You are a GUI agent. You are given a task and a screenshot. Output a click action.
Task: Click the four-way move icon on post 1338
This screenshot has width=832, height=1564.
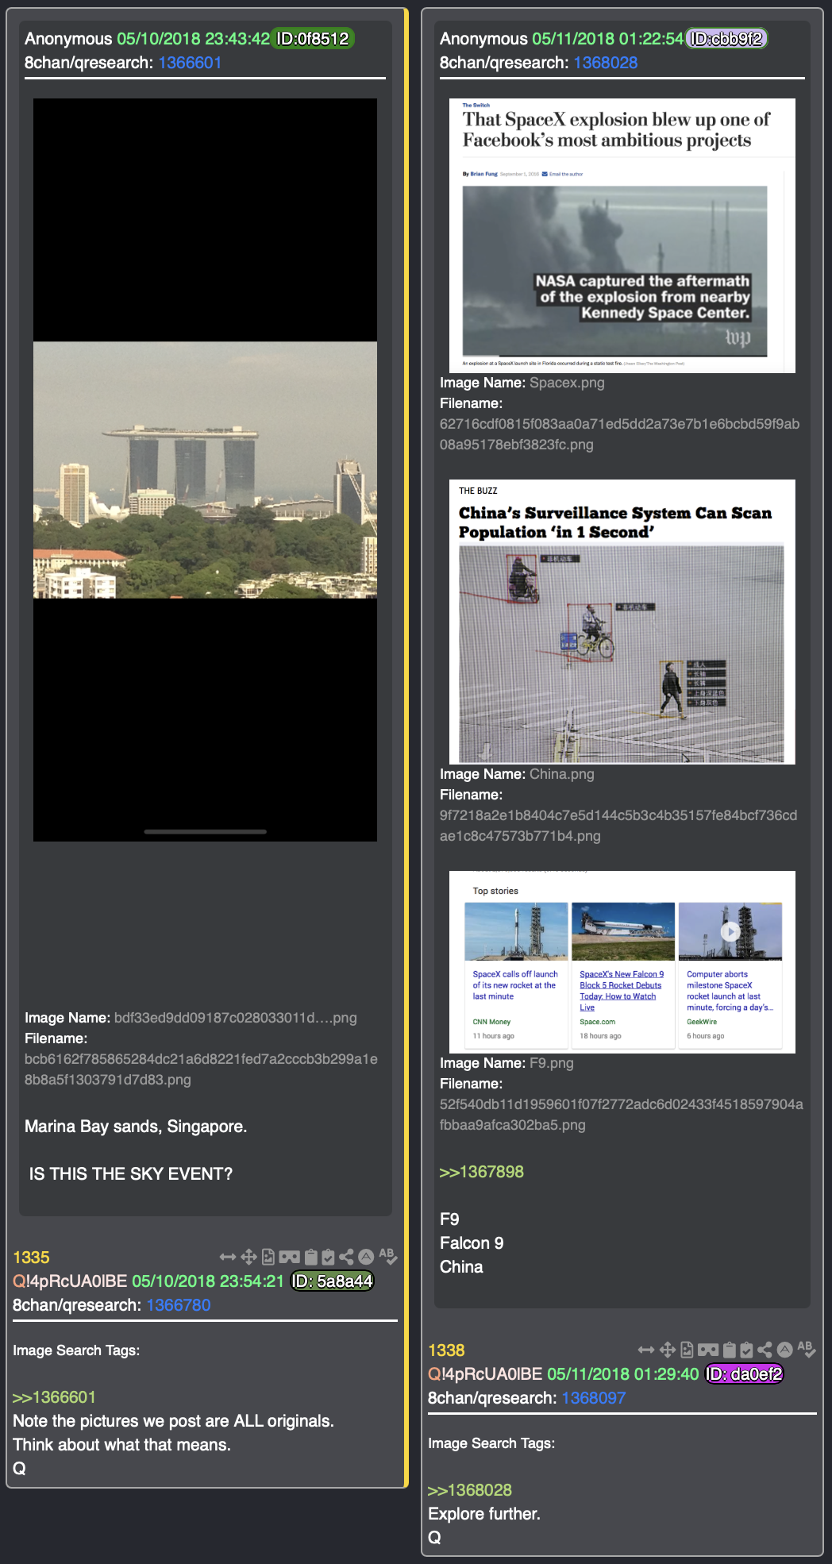tap(667, 1350)
